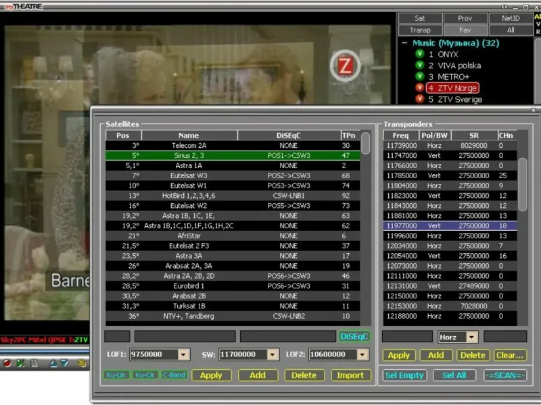Click the Import button
The height and width of the screenshot is (405, 541).
click(350, 375)
